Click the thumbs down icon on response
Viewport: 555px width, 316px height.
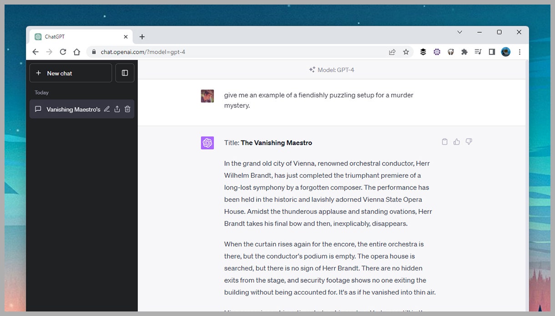tap(469, 142)
